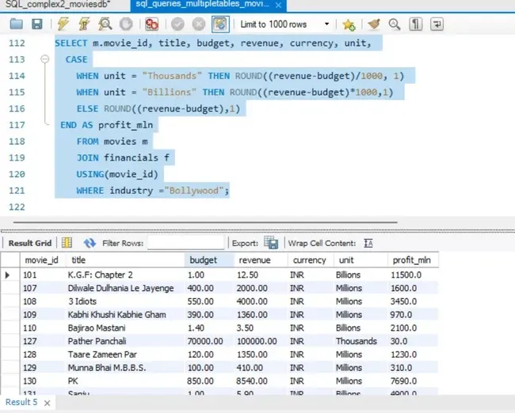Toggle stop-on-error execution icon
This screenshot has width=515, height=413.
pos(151,25)
